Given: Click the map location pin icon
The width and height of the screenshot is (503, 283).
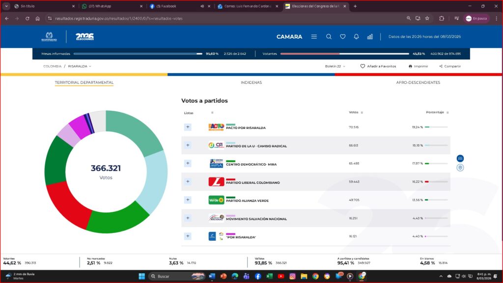Looking at the screenshot, I should click(x=460, y=168).
